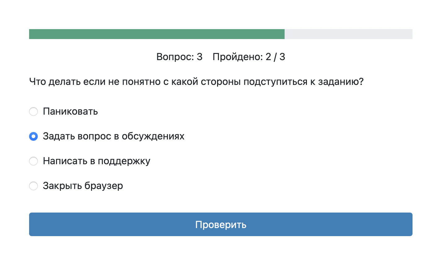Click the "Вопрос: 3" counter text
The image size is (441, 264).
pyautogui.click(x=179, y=57)
